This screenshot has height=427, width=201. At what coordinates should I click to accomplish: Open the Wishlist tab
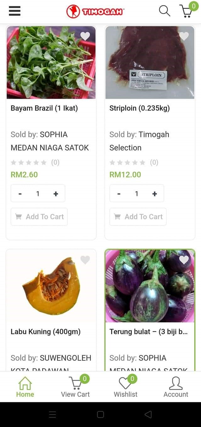126,387
